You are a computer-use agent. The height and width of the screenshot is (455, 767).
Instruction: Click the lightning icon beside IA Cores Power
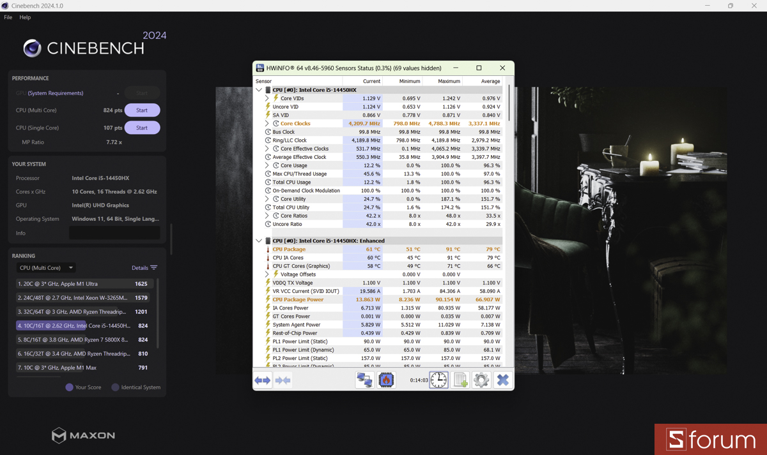(268, 308)
